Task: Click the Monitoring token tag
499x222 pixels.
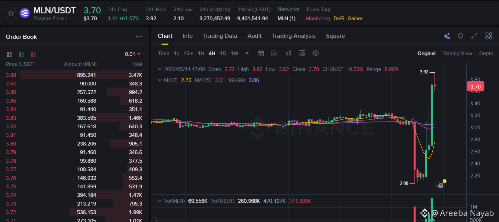Action: point(318,19)
